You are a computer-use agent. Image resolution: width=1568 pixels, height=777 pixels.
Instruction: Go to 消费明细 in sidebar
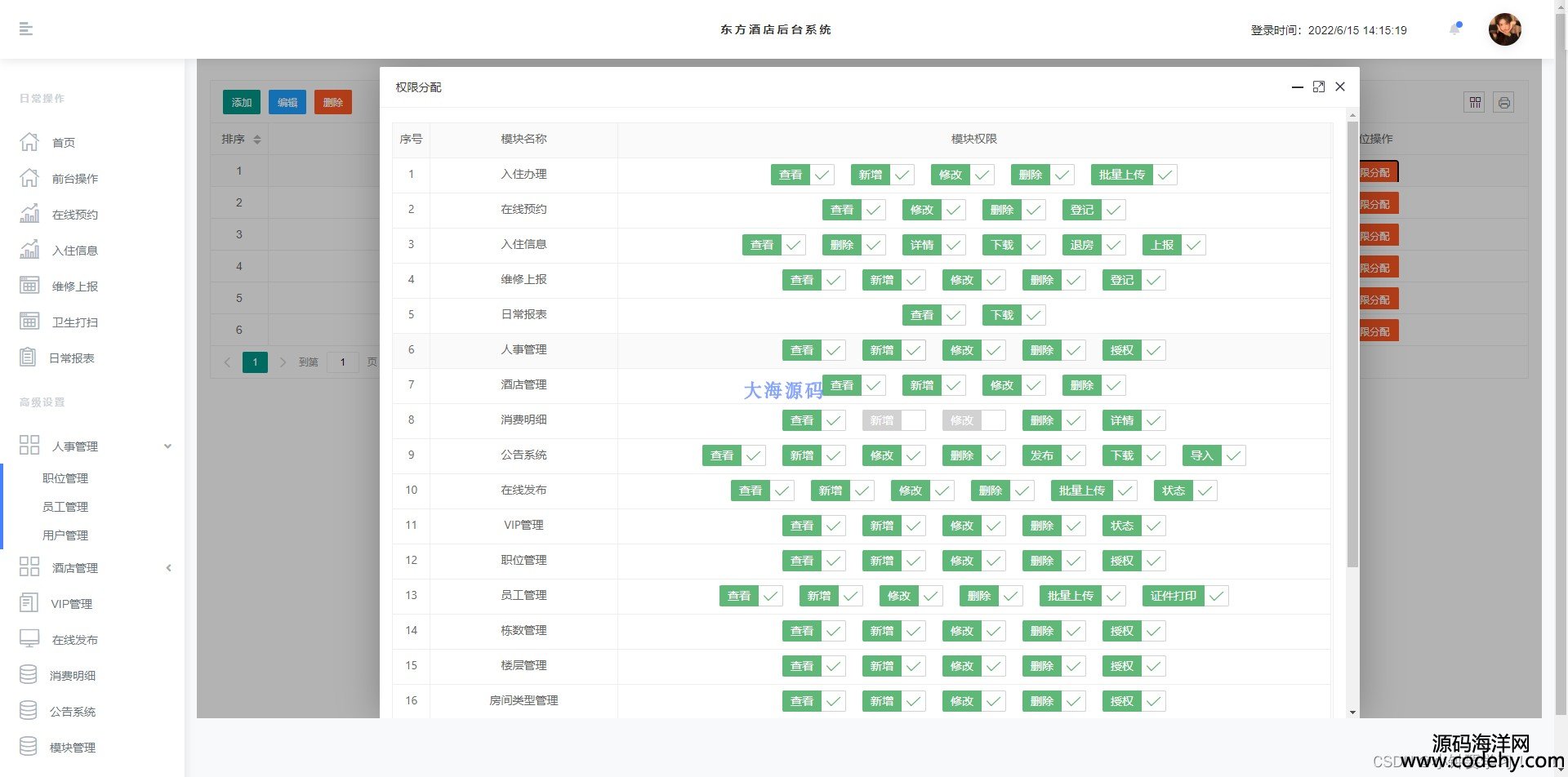pyautogui.click(x=72, y=676)
